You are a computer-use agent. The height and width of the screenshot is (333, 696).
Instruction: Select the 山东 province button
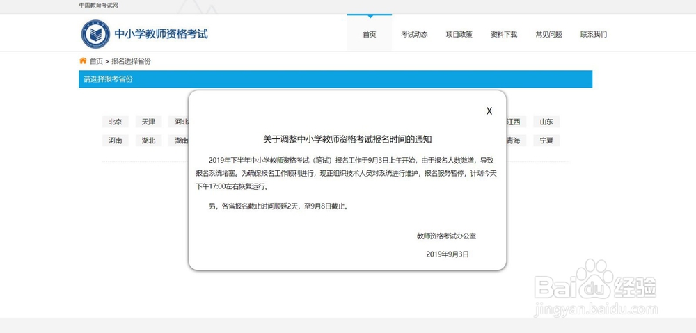click(546, 122)
